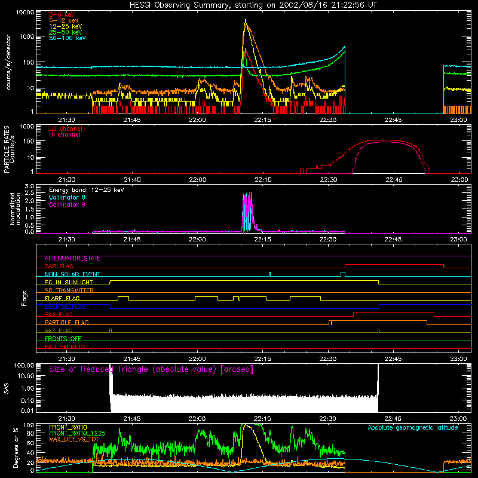Click the BAD_PACKETS flag label
This screenshot has height=478, width=478.
tap(65, 347)
